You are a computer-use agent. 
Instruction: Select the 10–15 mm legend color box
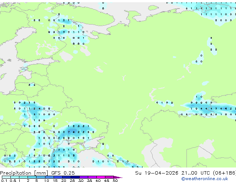pos(49,177)
